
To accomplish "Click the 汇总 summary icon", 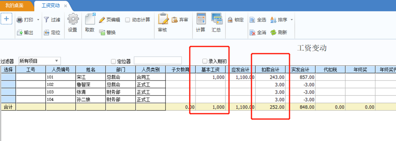I will tap(217, 19).
